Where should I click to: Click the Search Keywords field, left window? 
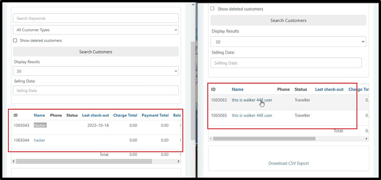pyautogui.click(x=96, y=18)
